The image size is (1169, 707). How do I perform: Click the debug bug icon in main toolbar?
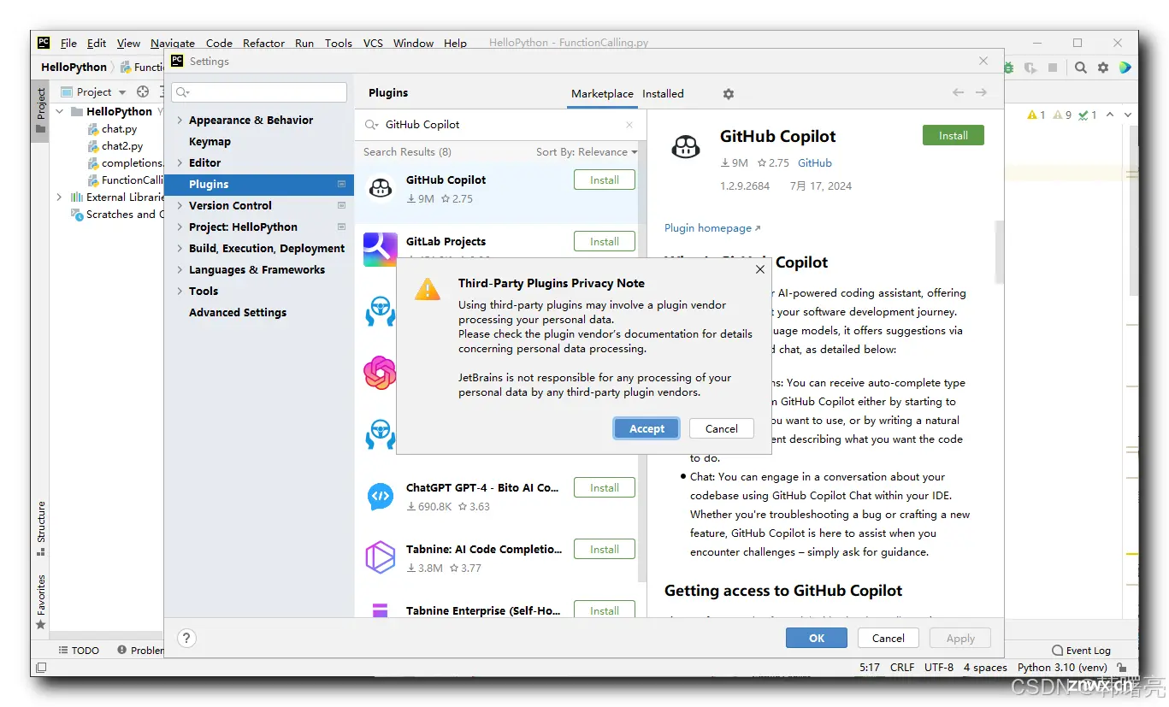point(1010,68)
